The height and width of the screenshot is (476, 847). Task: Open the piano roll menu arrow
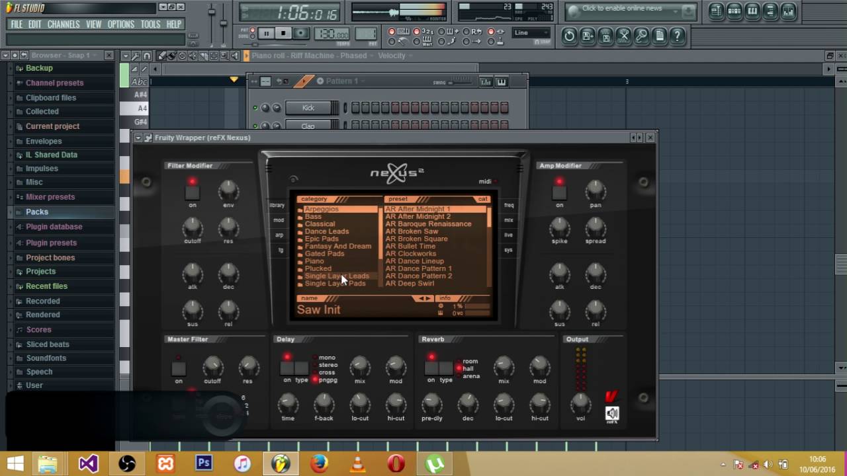126,56
